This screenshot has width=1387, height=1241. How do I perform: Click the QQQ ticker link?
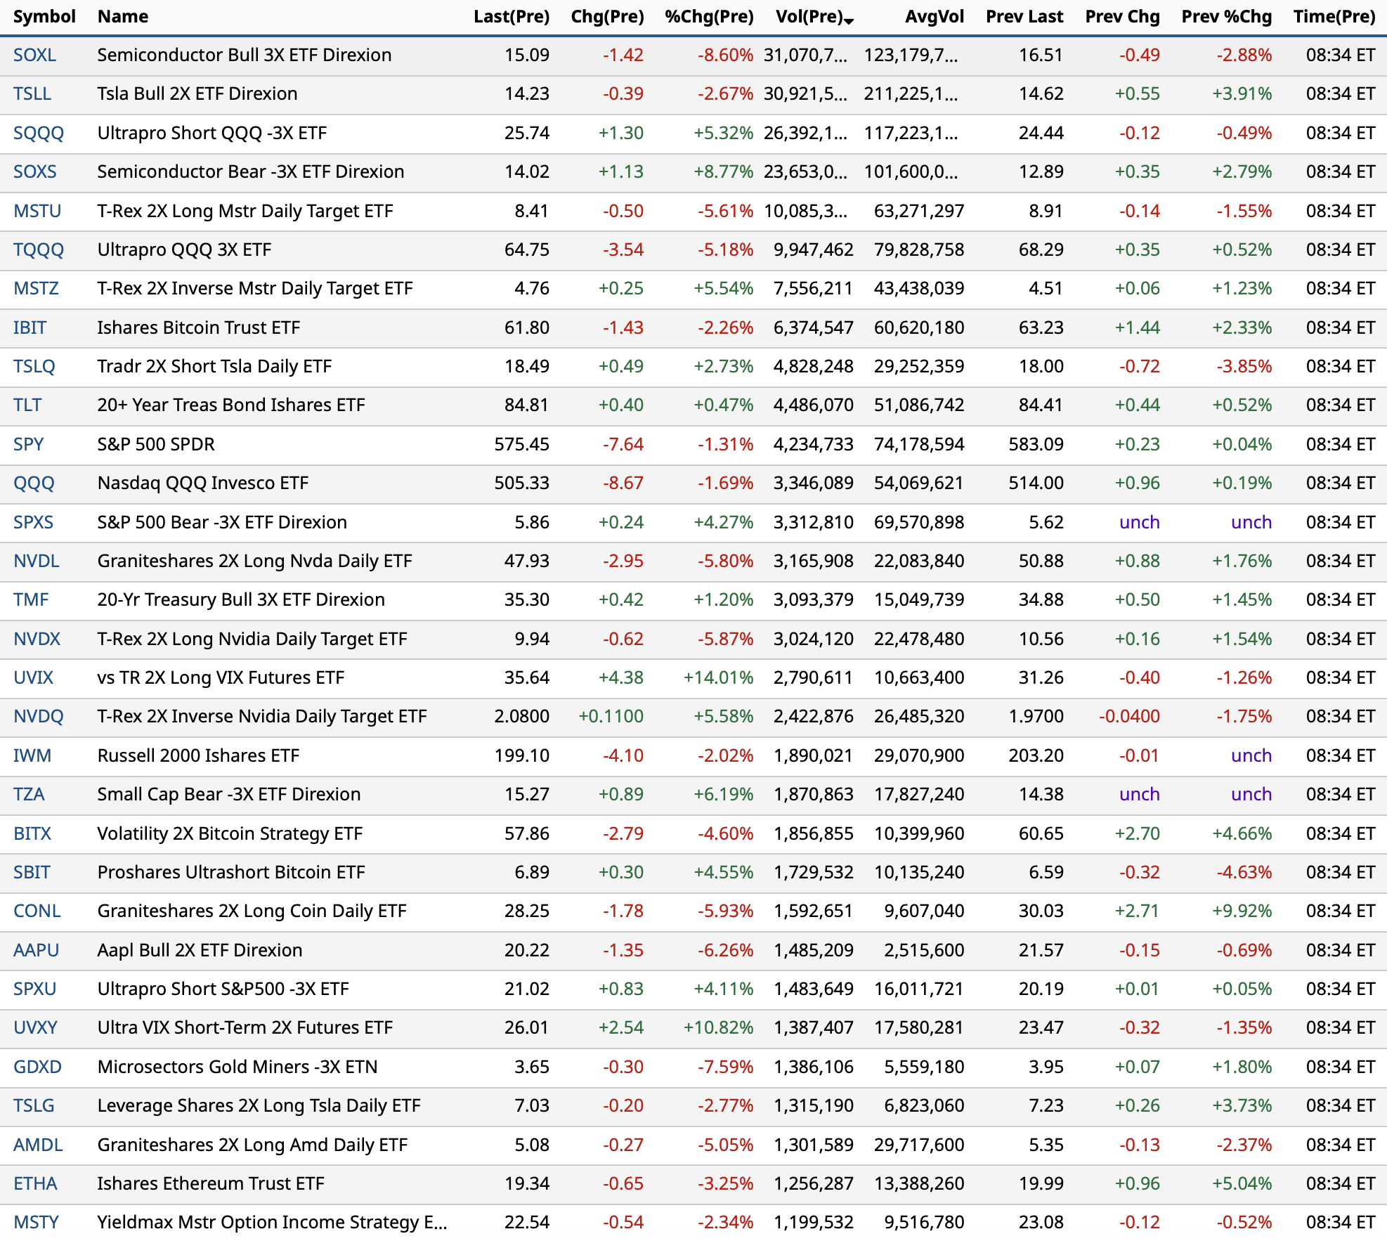[34, 483]
